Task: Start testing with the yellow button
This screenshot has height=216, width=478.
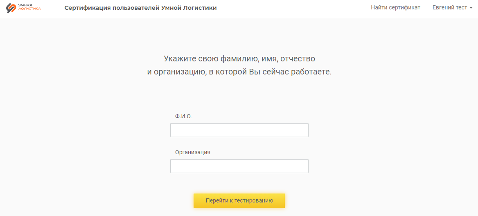Action: click(x=239, y=201)
